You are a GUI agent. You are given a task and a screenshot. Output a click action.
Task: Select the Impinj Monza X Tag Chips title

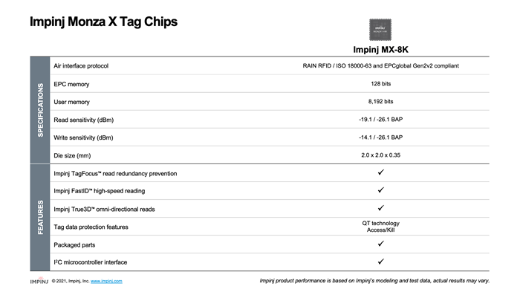tap(103, 22)
